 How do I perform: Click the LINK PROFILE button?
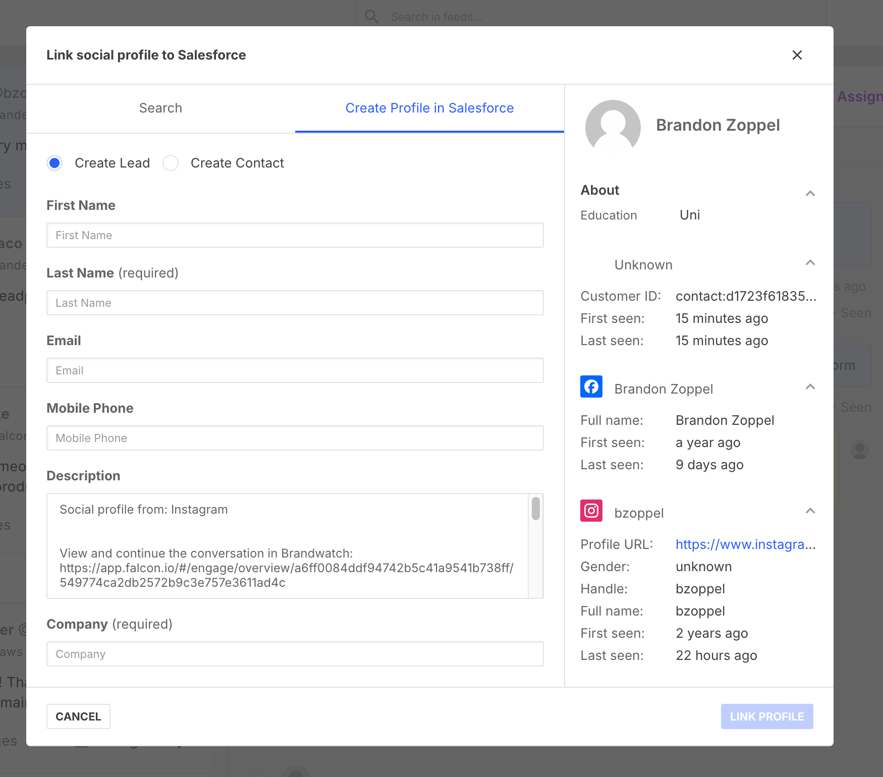tap(767, 716)
